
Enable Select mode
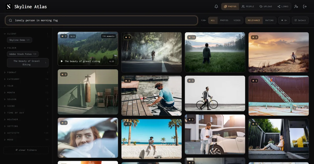[300, 20]
